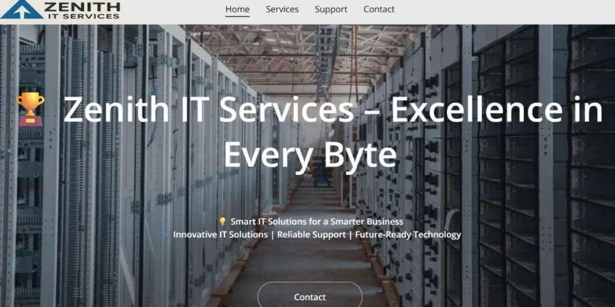The width and height of the screenshot is (615, 307).
Task: Click the 'Innovative IT Solutions' tagline text
Action: point(220,235)
